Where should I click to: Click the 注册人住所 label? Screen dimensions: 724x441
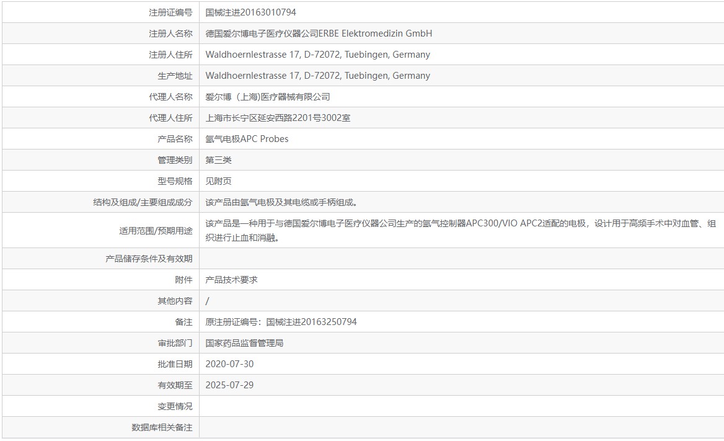point(170,55)
